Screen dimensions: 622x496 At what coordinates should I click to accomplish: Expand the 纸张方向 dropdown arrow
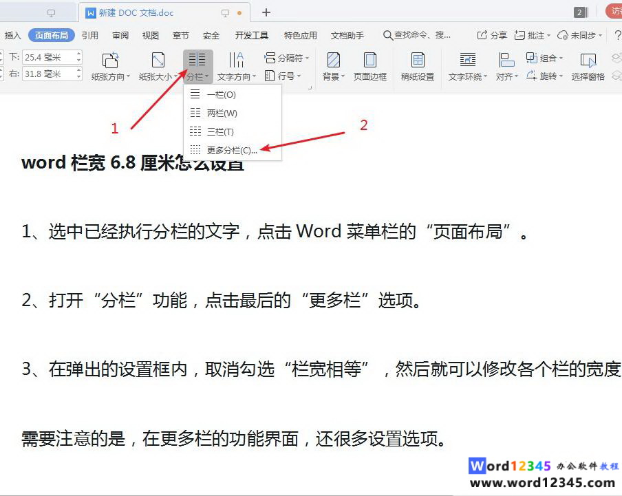tap(128, 76)
